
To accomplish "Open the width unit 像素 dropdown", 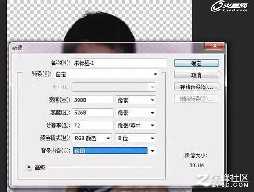I will tap(136, 100).
